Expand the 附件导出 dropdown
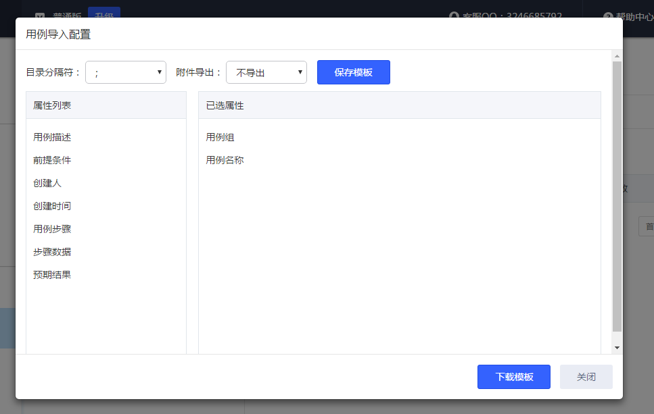This screenshot has height=414, width=654. click(266, 72)
